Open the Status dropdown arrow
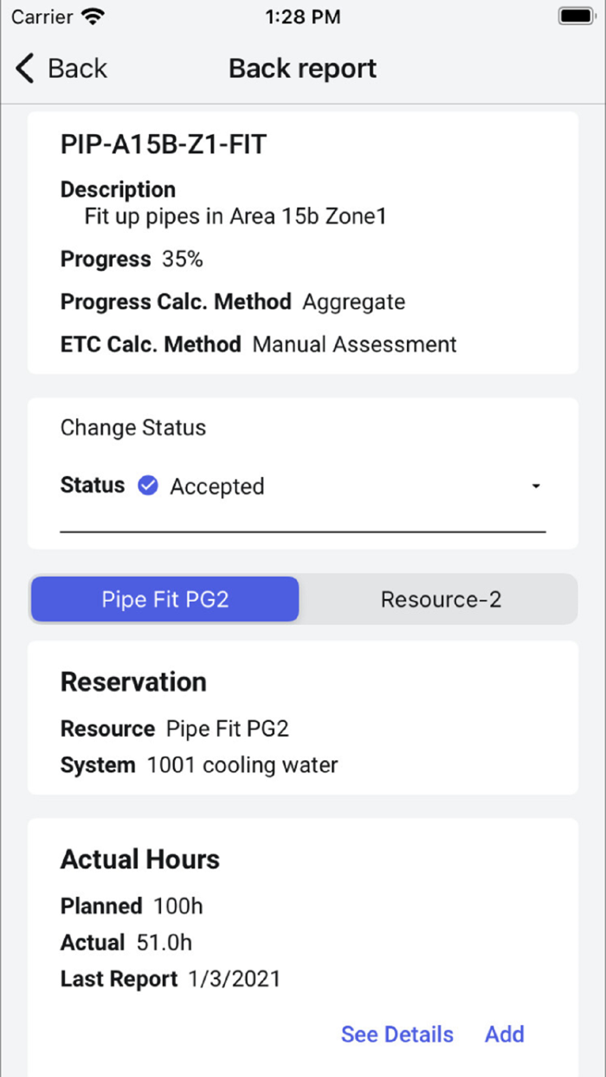The image size is (606, 1077). coord(536,487)
